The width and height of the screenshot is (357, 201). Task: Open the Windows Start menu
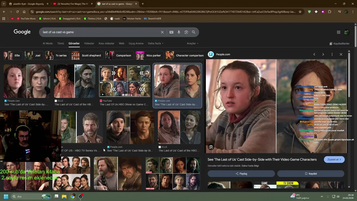6,197
